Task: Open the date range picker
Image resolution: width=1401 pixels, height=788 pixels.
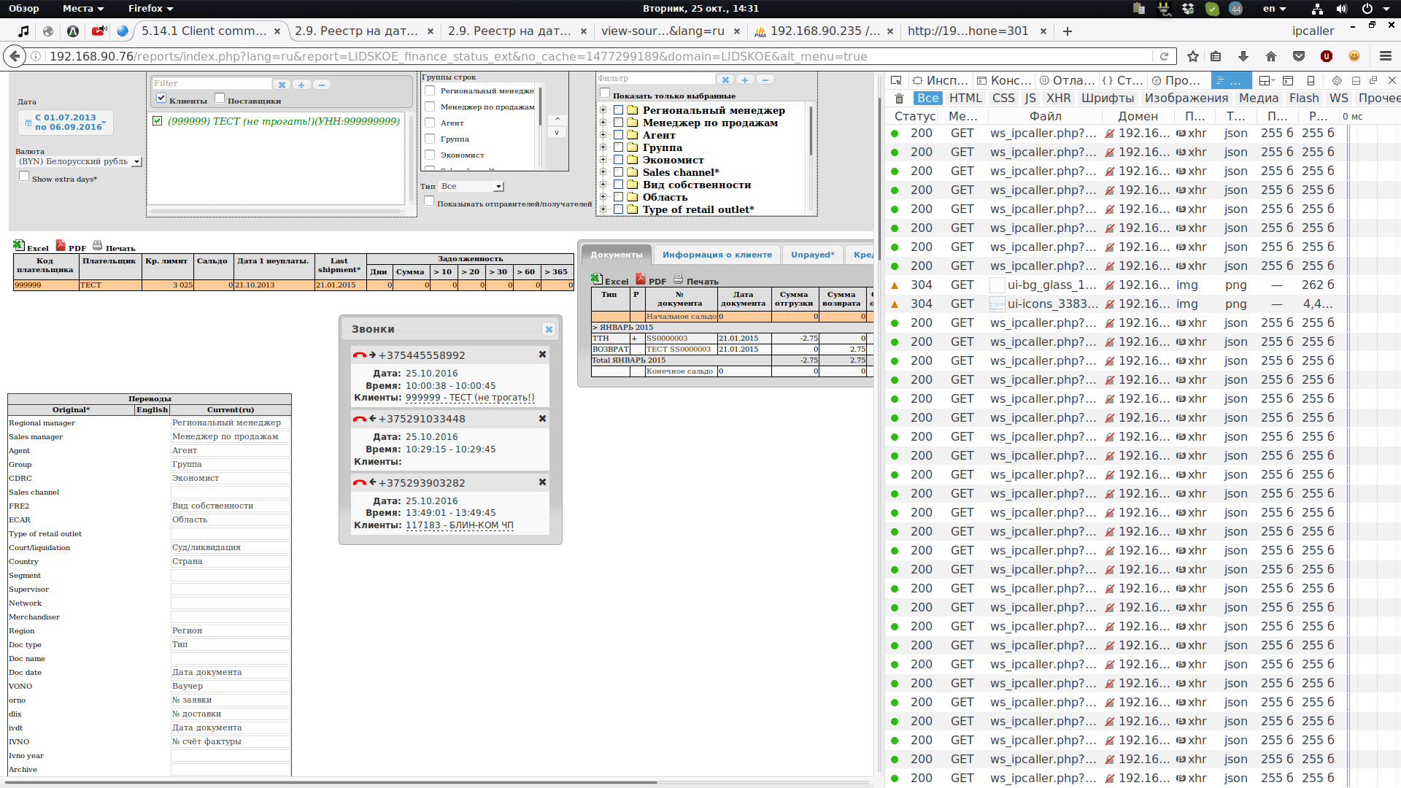Action: (x=66, y=122)
